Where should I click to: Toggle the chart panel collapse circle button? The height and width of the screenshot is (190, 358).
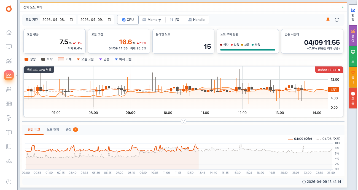184,121
